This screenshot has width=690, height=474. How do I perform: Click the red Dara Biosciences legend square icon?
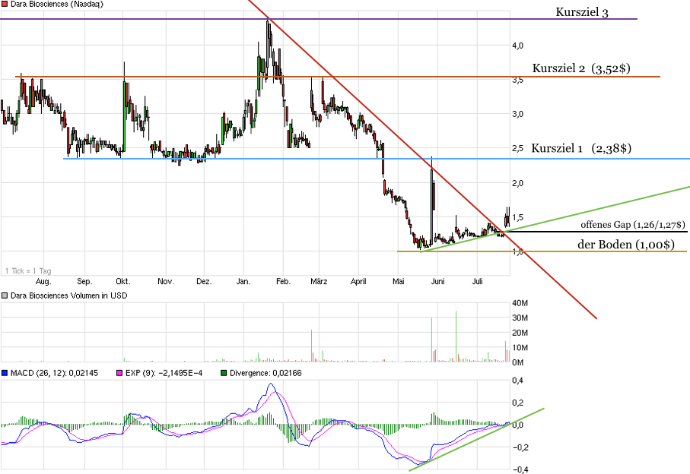pos(5,4)
